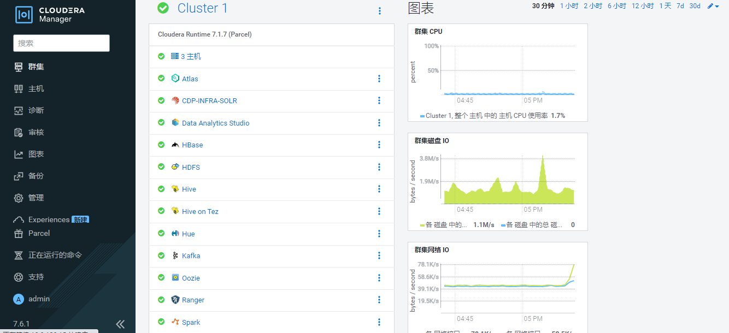Open the Hue actions kebab menu
Viewport: 729px width, 333px height.
379,234
